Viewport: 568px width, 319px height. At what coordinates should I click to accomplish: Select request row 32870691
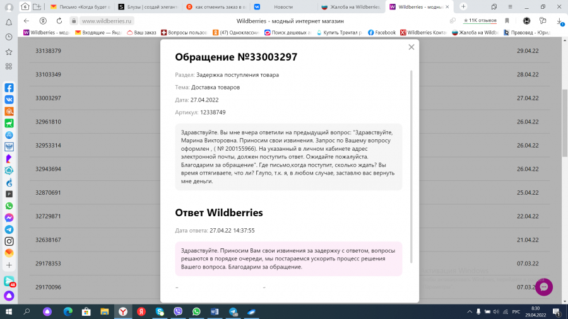[48, 193]
